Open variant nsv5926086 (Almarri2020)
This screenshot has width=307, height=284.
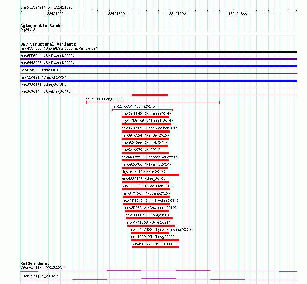tap(146, 164)
